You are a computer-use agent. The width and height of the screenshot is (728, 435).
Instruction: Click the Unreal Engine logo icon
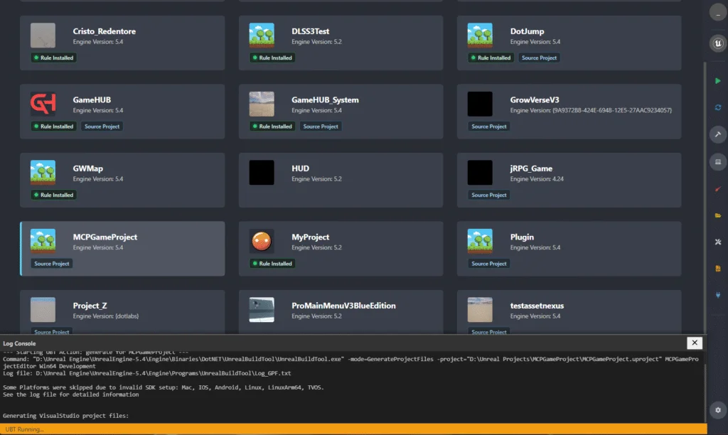(x=717, y=44)
